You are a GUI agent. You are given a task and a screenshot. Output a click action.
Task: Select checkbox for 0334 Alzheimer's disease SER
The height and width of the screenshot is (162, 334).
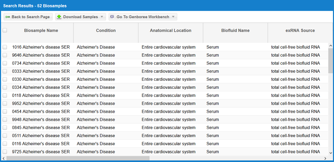point(5,87)
